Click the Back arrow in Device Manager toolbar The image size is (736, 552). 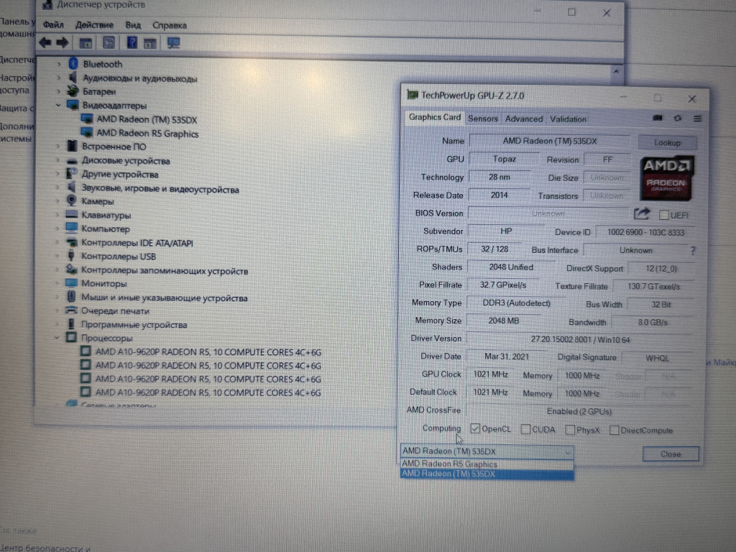click(45, 43)
